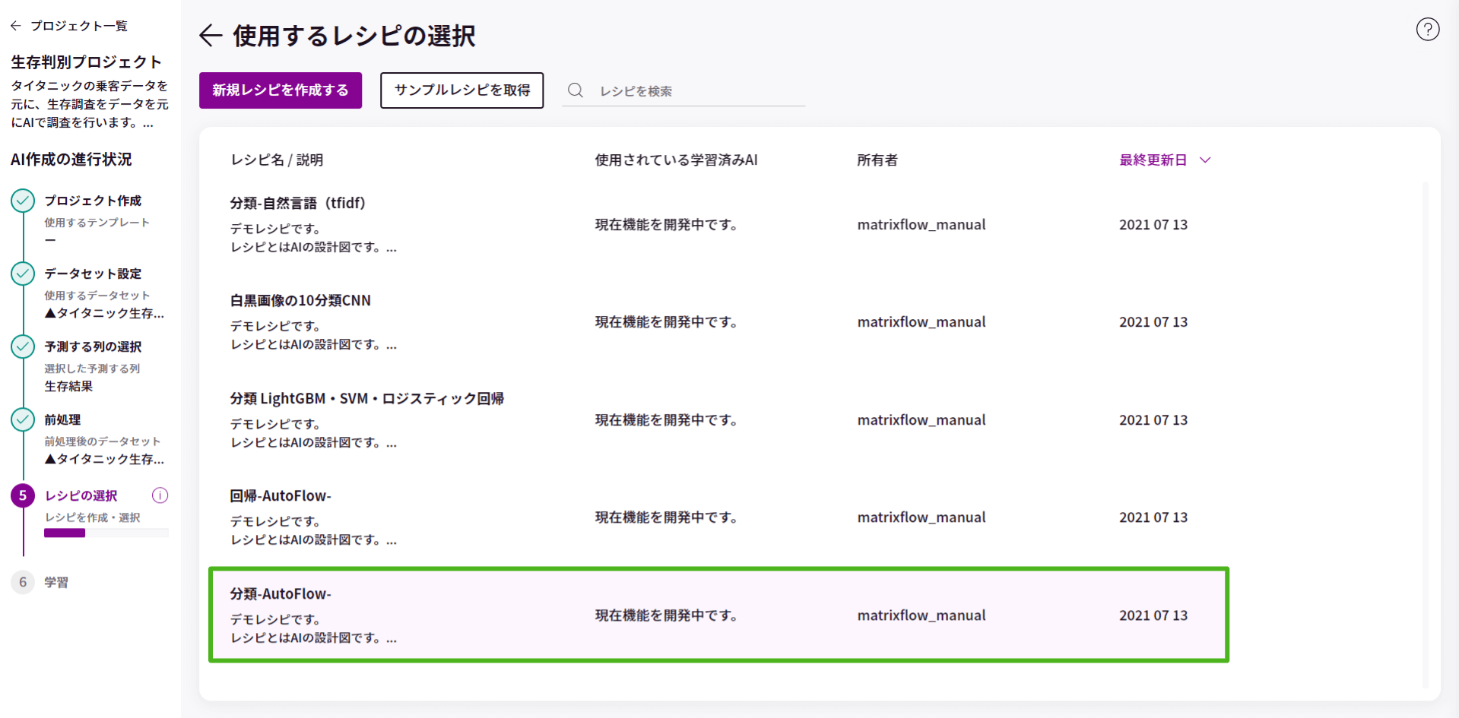The width and height of the screenshot is (1459, 718).
Task: Click 新規レシピを作成する button
Action: click(x=281, y=90)
